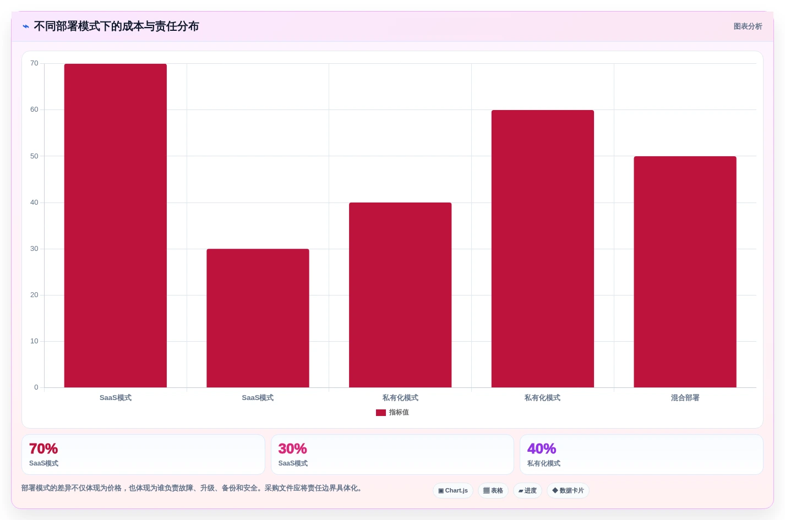Click the 进度 tag chip
Screen dimensions: 785x520
tap(527, 491)
